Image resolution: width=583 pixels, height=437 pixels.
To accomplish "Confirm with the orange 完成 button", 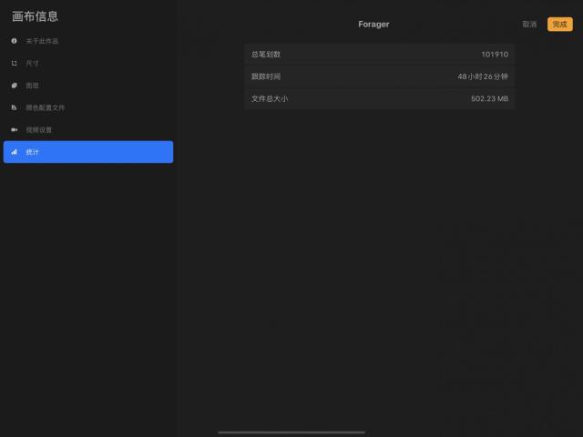I will 560,25.
